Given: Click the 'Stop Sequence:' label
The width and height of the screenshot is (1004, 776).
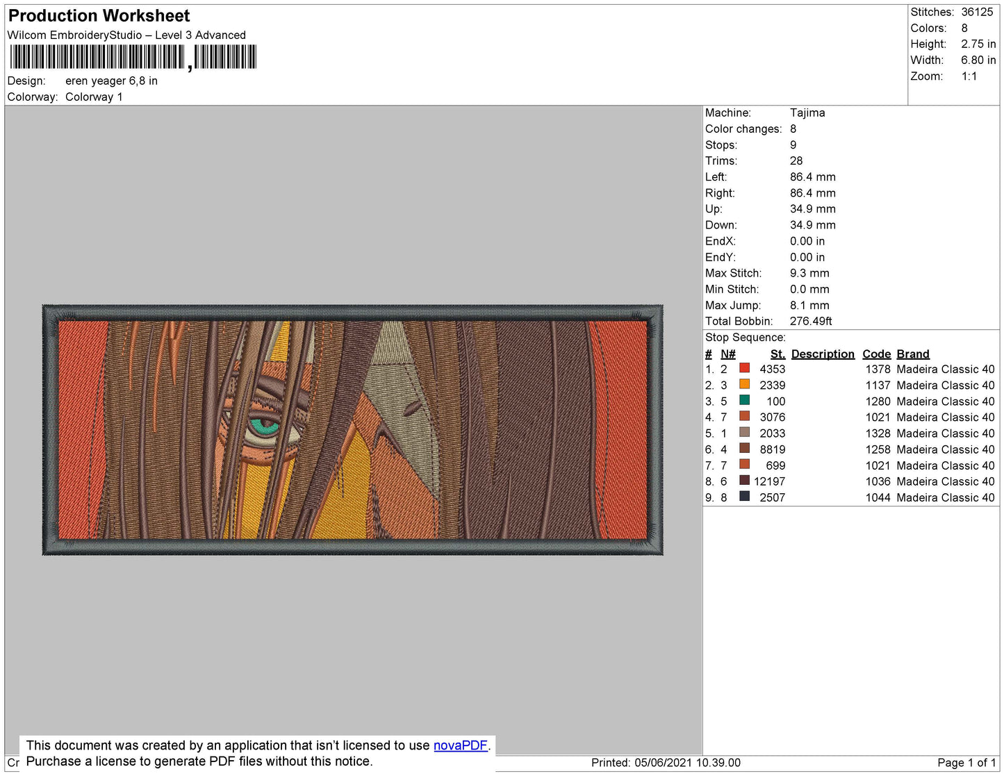Looking at the screenshot, I should 746,337.
